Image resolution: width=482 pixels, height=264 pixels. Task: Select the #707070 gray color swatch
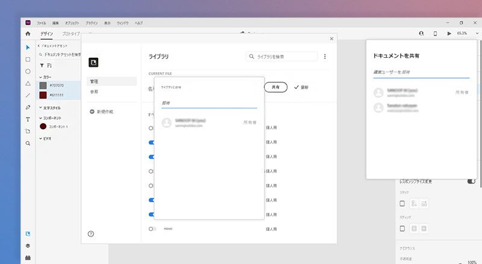point(43,85)
